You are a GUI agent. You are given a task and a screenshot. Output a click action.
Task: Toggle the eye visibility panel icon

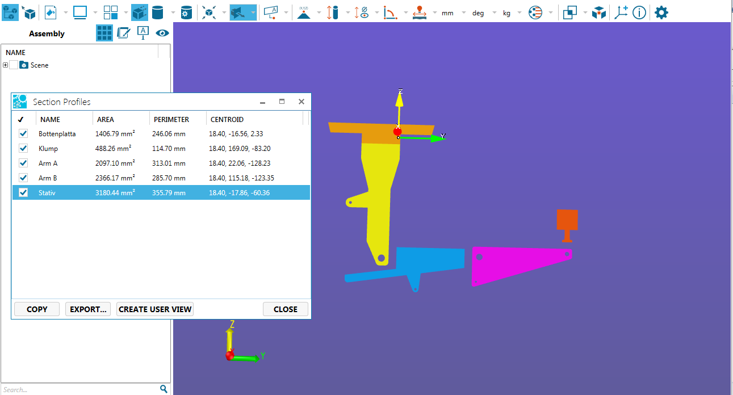click(x=162, y=33)
